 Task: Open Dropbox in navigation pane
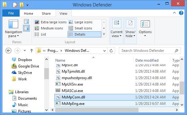point(22,59)
